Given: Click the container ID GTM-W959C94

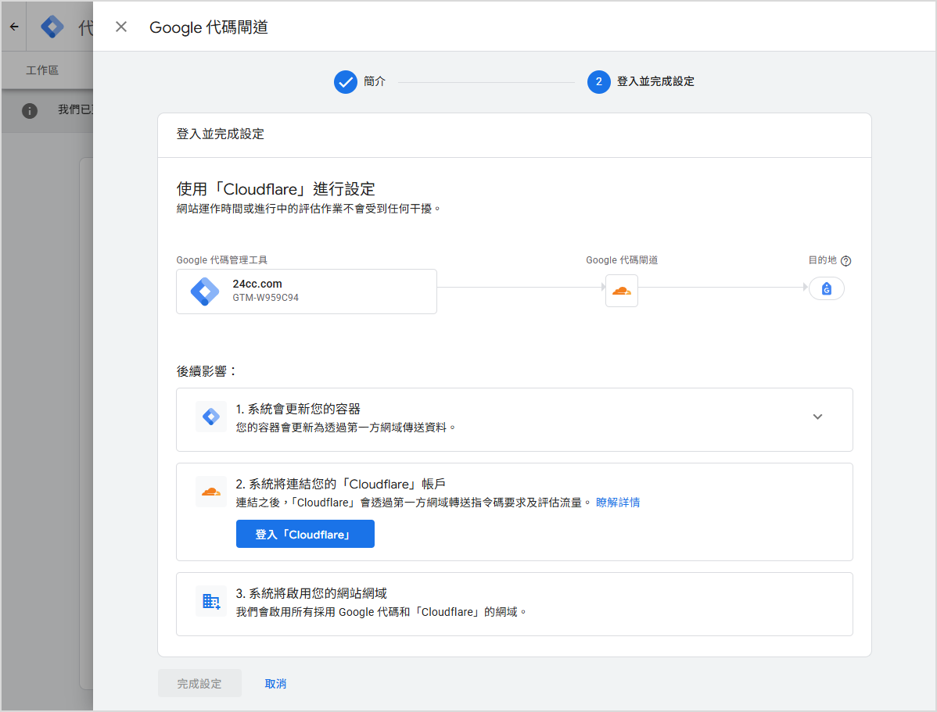Looking at the screenshot, I should point(265,298).
